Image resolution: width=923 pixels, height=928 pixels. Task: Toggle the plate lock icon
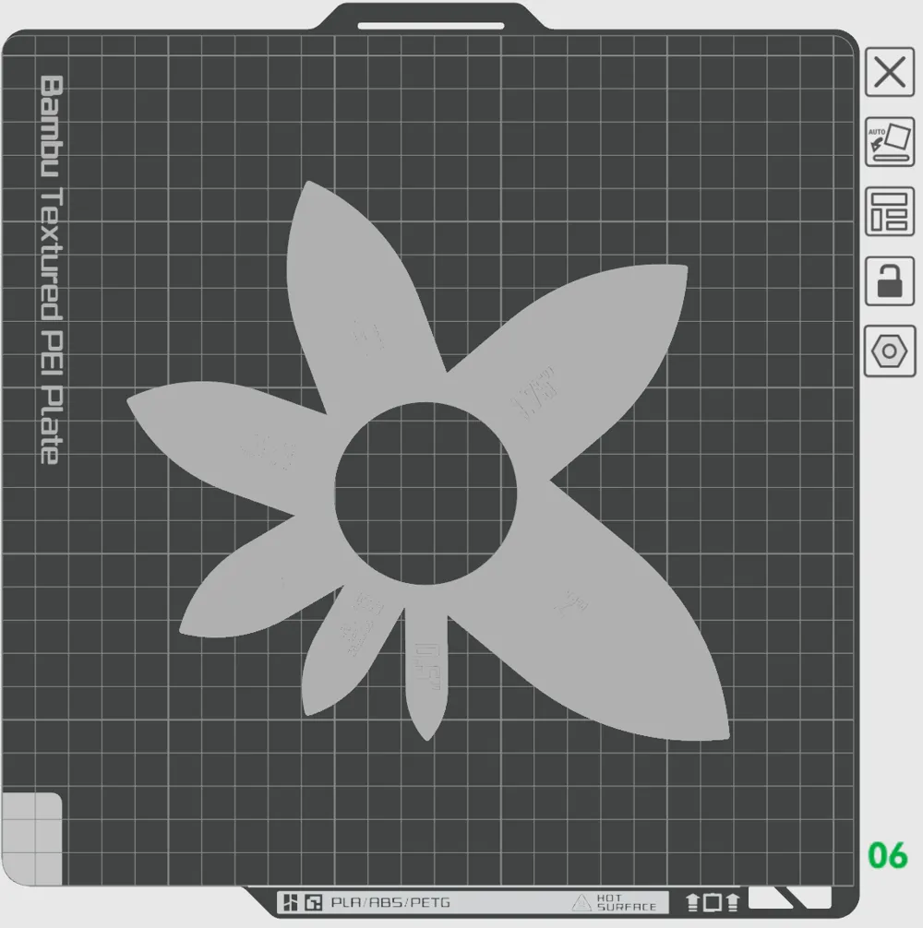889,281
